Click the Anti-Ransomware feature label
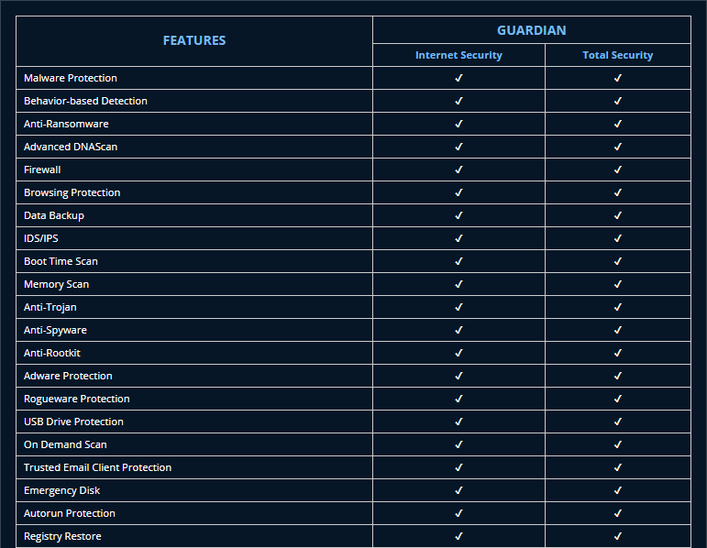The image size is (707, 548). [66, 124]
